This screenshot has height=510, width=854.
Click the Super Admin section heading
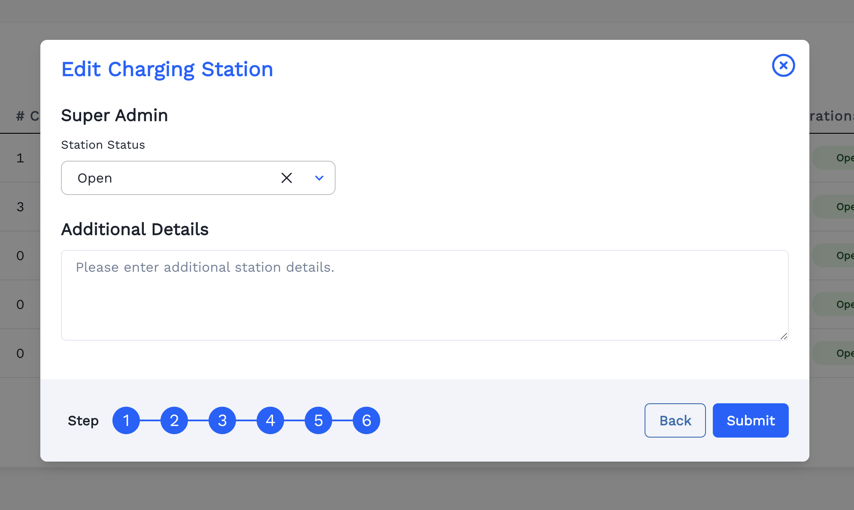[x=115, y=115]
